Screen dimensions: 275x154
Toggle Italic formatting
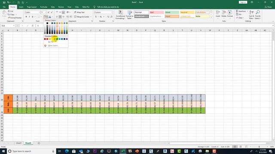click(29, 17)
